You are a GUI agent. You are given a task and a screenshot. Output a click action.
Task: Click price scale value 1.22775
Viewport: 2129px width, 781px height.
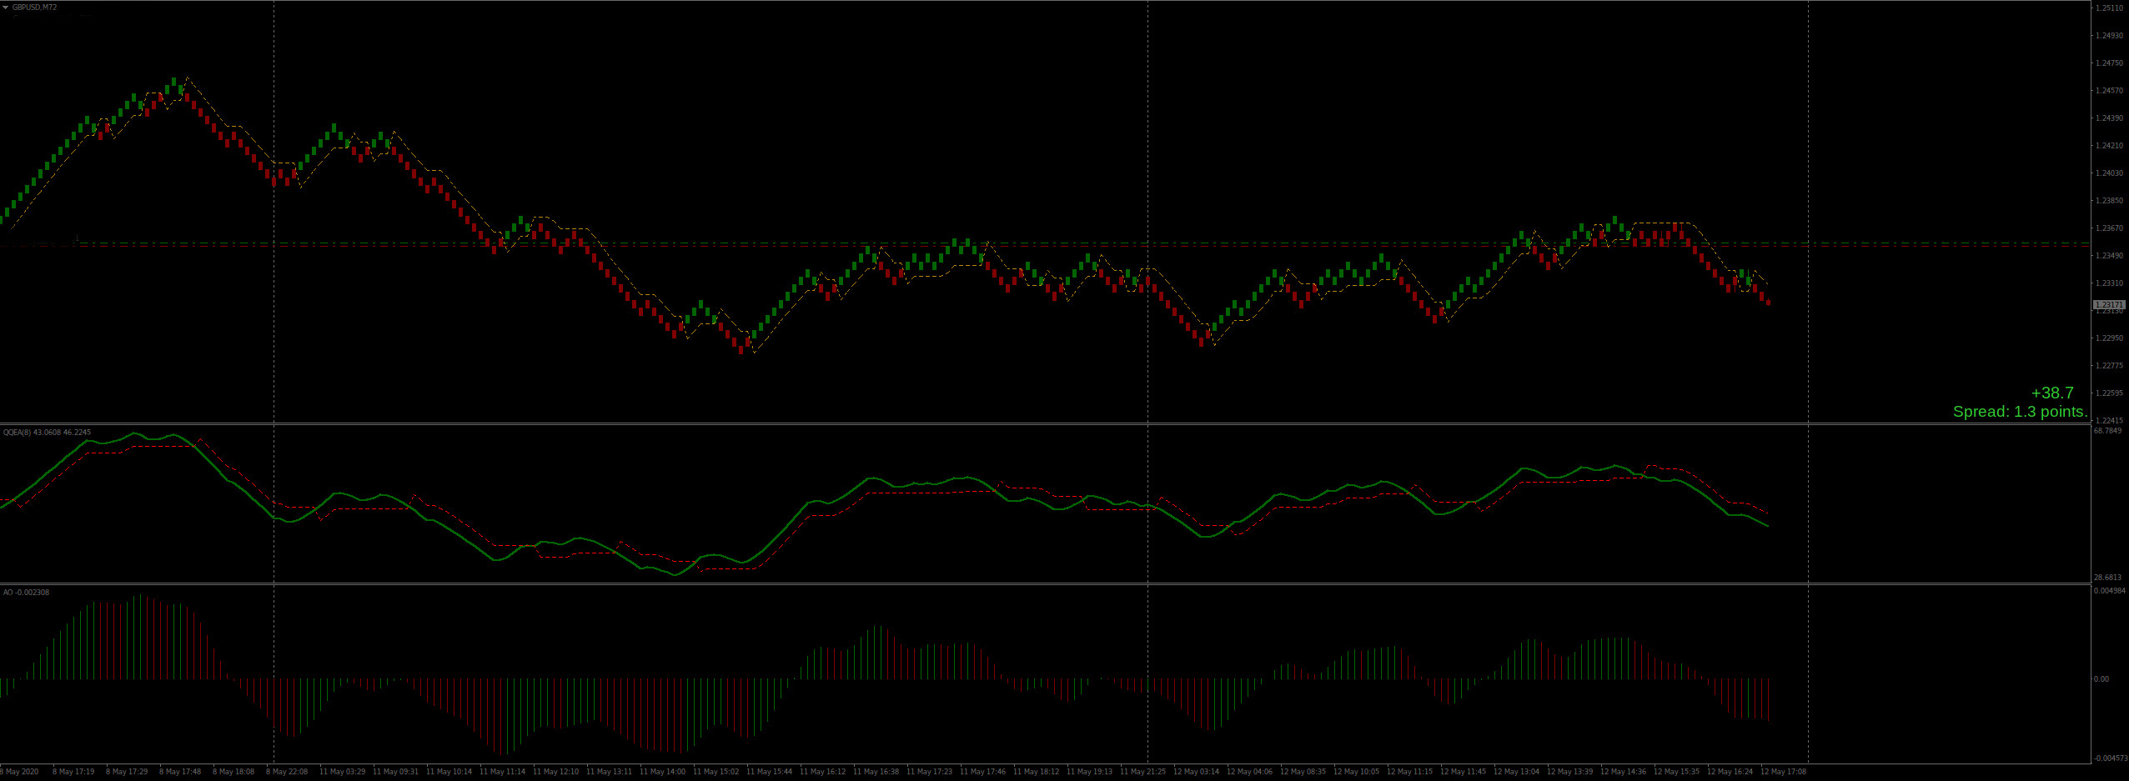[x=2109, y=366]
